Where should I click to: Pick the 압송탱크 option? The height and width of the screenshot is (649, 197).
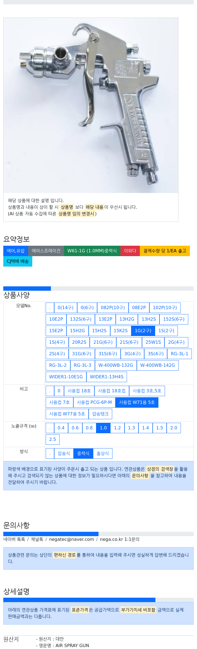[100, 414]
